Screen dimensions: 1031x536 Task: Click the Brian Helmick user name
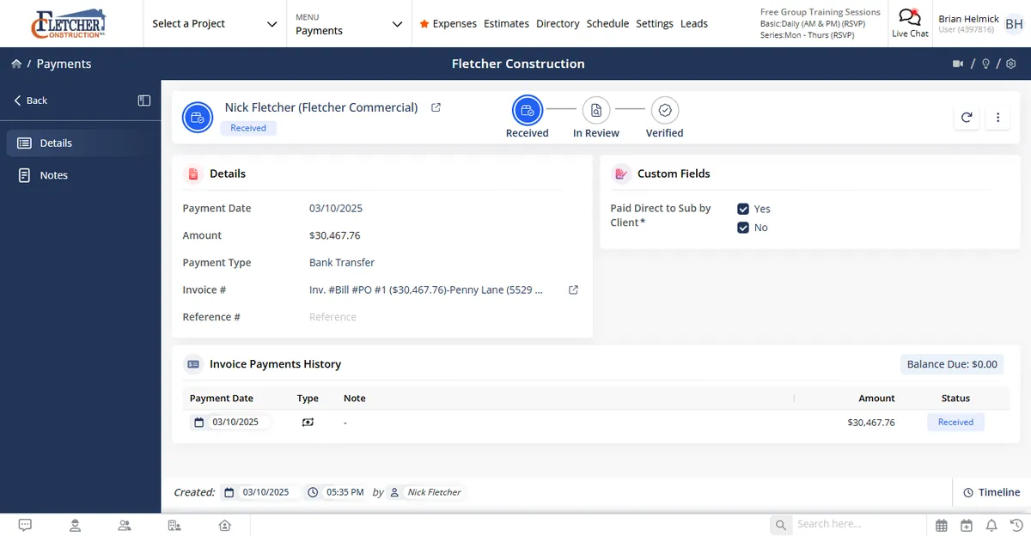tap(969, 19)
